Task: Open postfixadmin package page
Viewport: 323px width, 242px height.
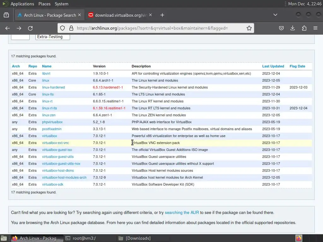Action: (x=52, y=129)
